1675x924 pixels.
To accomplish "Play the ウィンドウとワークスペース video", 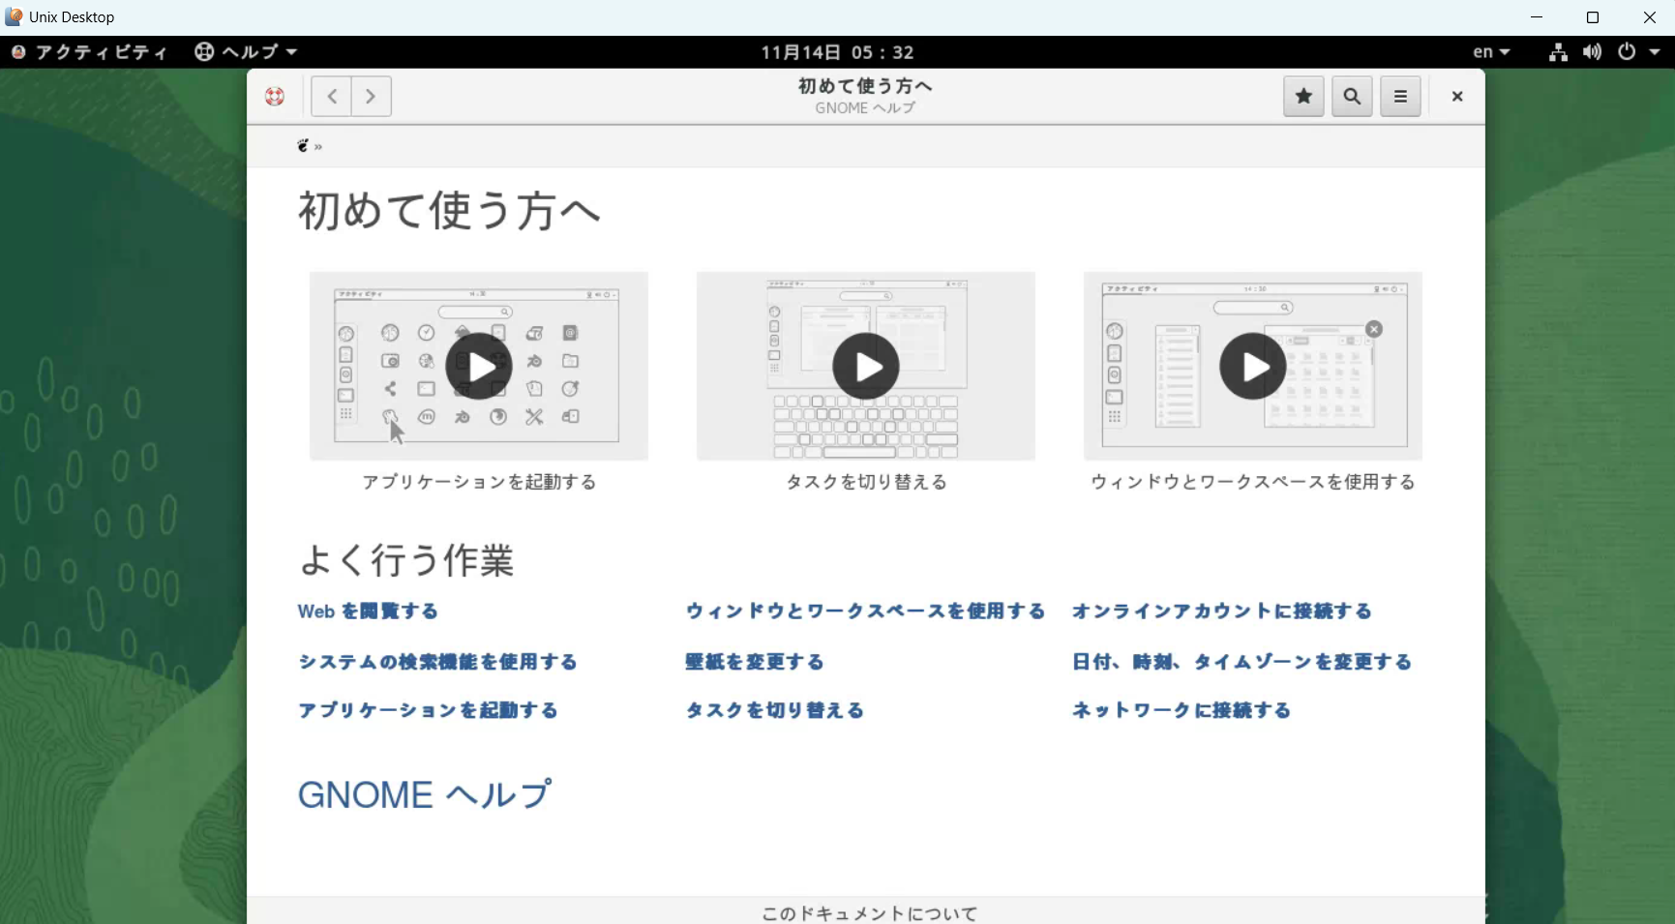I will [x=1252, y=367].
